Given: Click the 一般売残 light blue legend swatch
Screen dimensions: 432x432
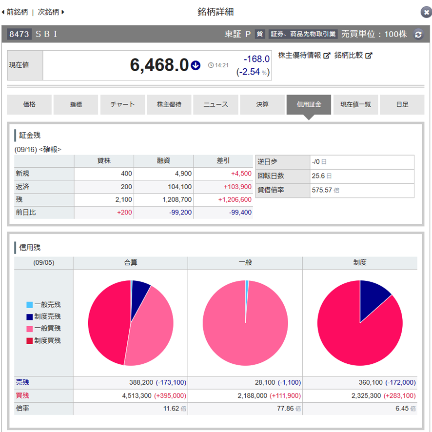Looking at the screenshot, I should [29, 305].
